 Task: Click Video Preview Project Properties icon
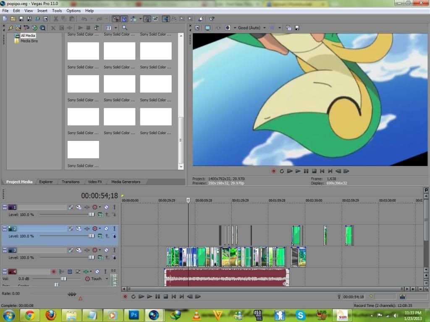click(197, 28)
